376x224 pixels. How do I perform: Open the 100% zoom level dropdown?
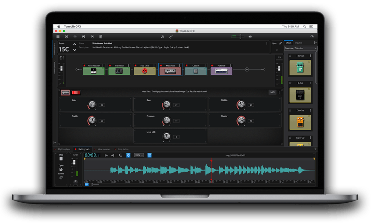click(139, 156)
